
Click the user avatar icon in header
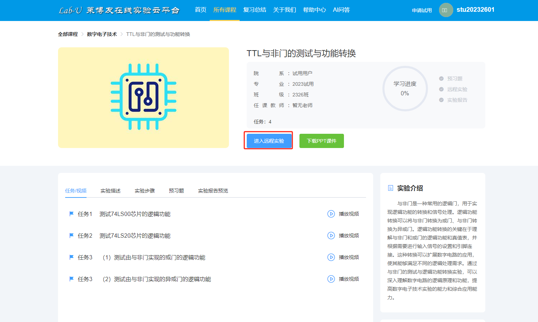coord(446,10)
